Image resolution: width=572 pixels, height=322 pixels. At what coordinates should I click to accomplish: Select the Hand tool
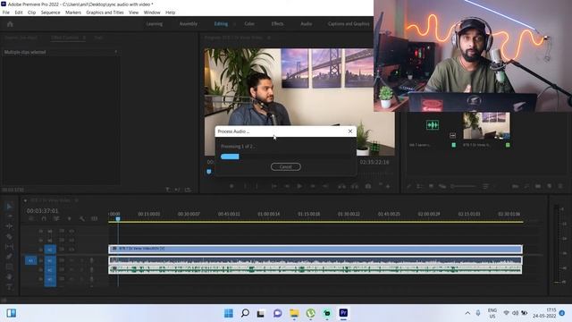[9, 276]
